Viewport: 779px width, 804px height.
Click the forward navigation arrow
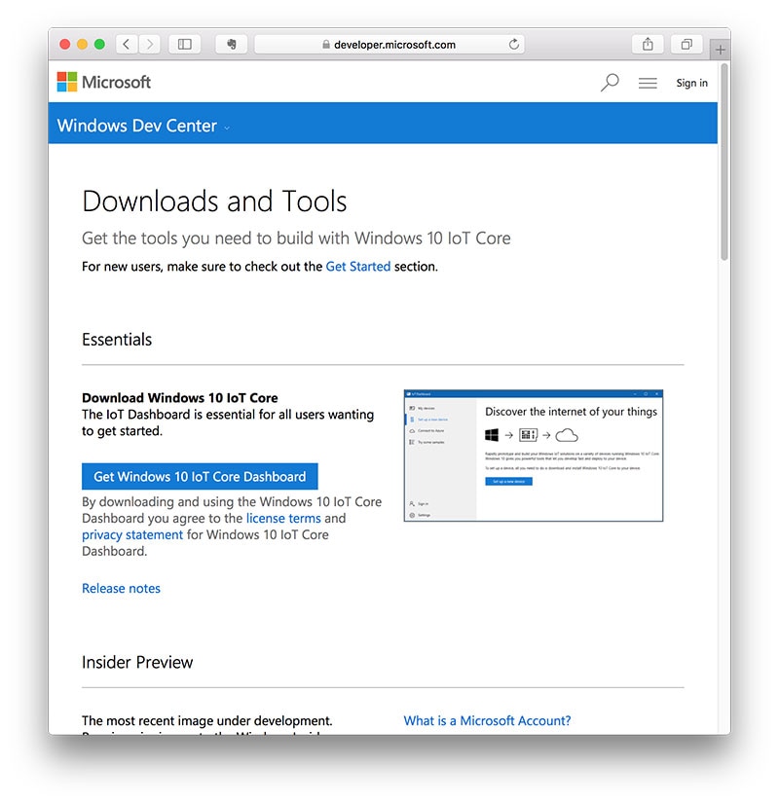tap(148, 43)
